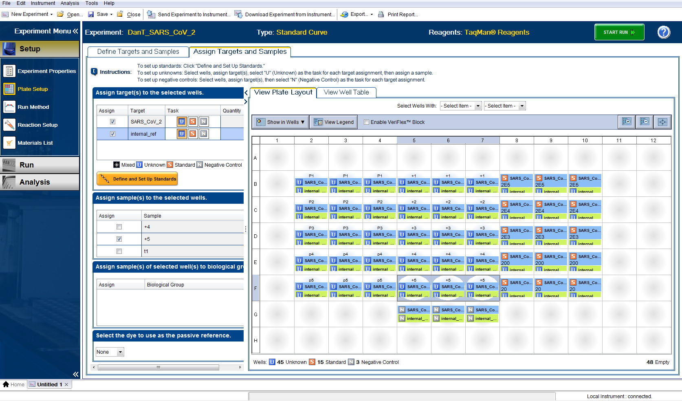The width and height of the screenshot is (682, 401).
Task: Click the fit plate to view icon
Action: coord(662,122)
